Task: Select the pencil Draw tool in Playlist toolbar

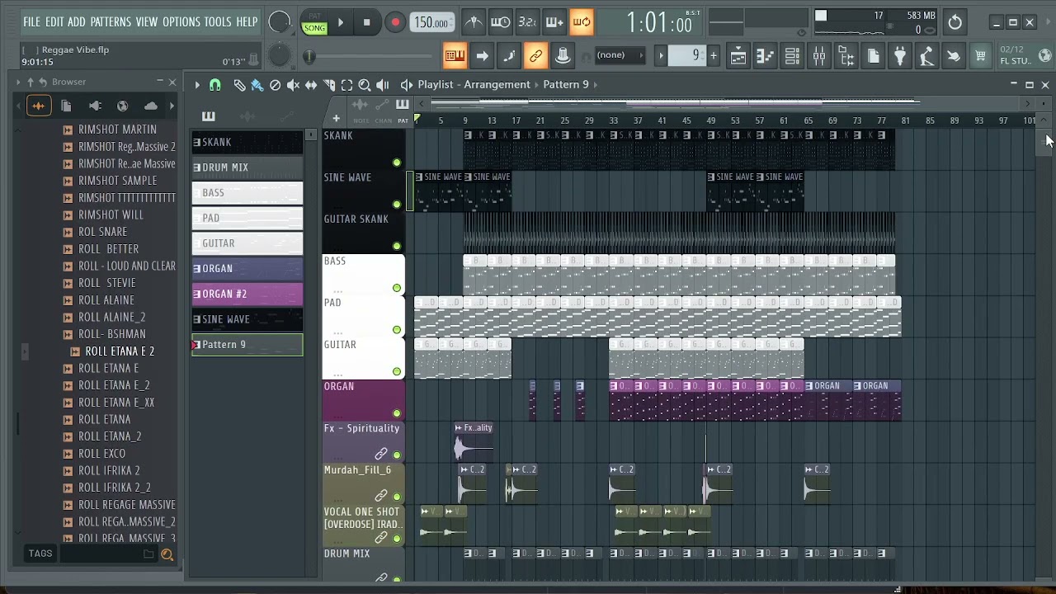Action: pos(239,84)
